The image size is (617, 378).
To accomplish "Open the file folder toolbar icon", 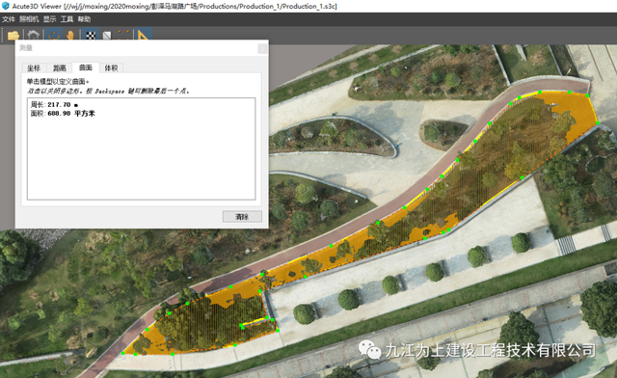I will (13, 35).
